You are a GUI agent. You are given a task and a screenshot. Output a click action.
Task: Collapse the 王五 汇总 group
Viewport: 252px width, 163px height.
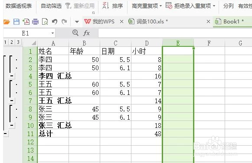click(x=12, y=101)
